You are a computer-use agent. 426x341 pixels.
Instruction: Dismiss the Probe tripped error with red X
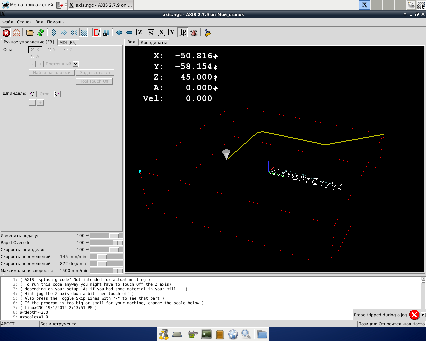[x=414, y=315]
